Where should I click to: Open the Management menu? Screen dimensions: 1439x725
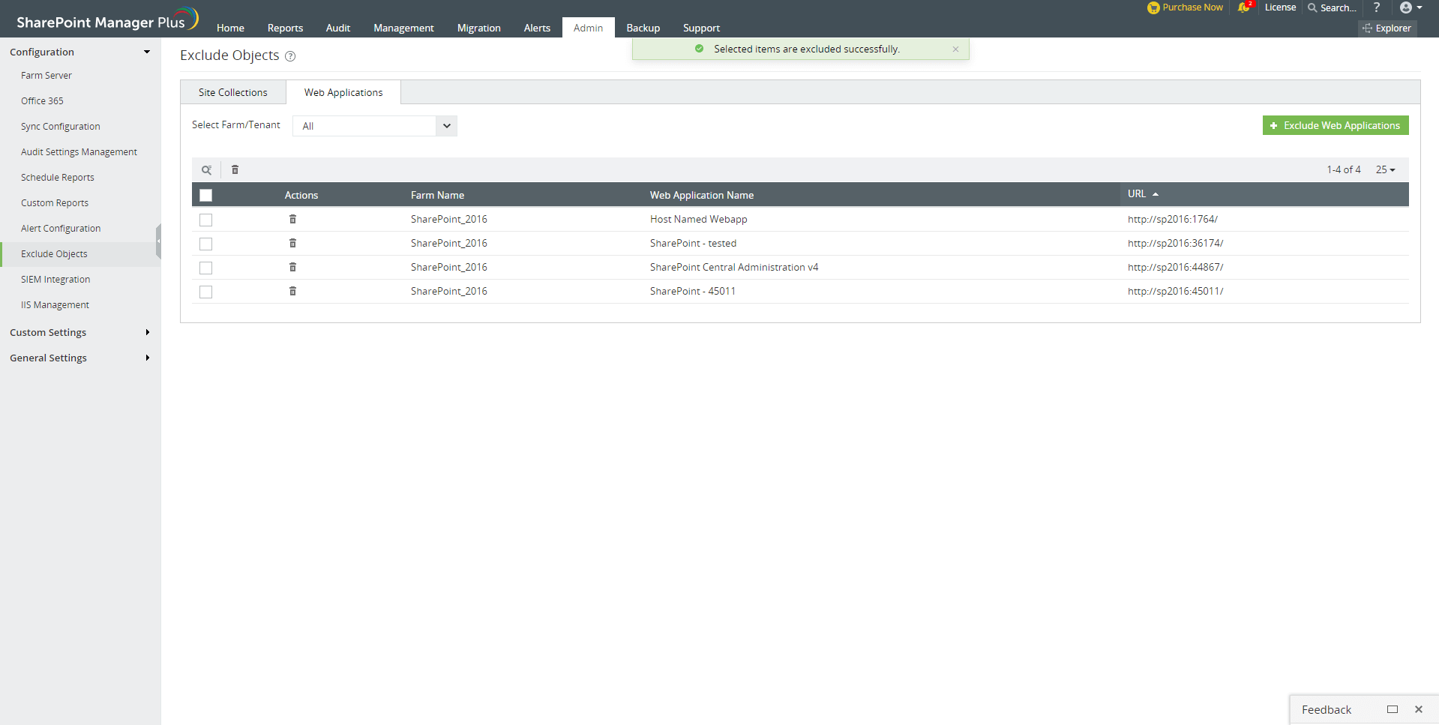tap(403, 28)
